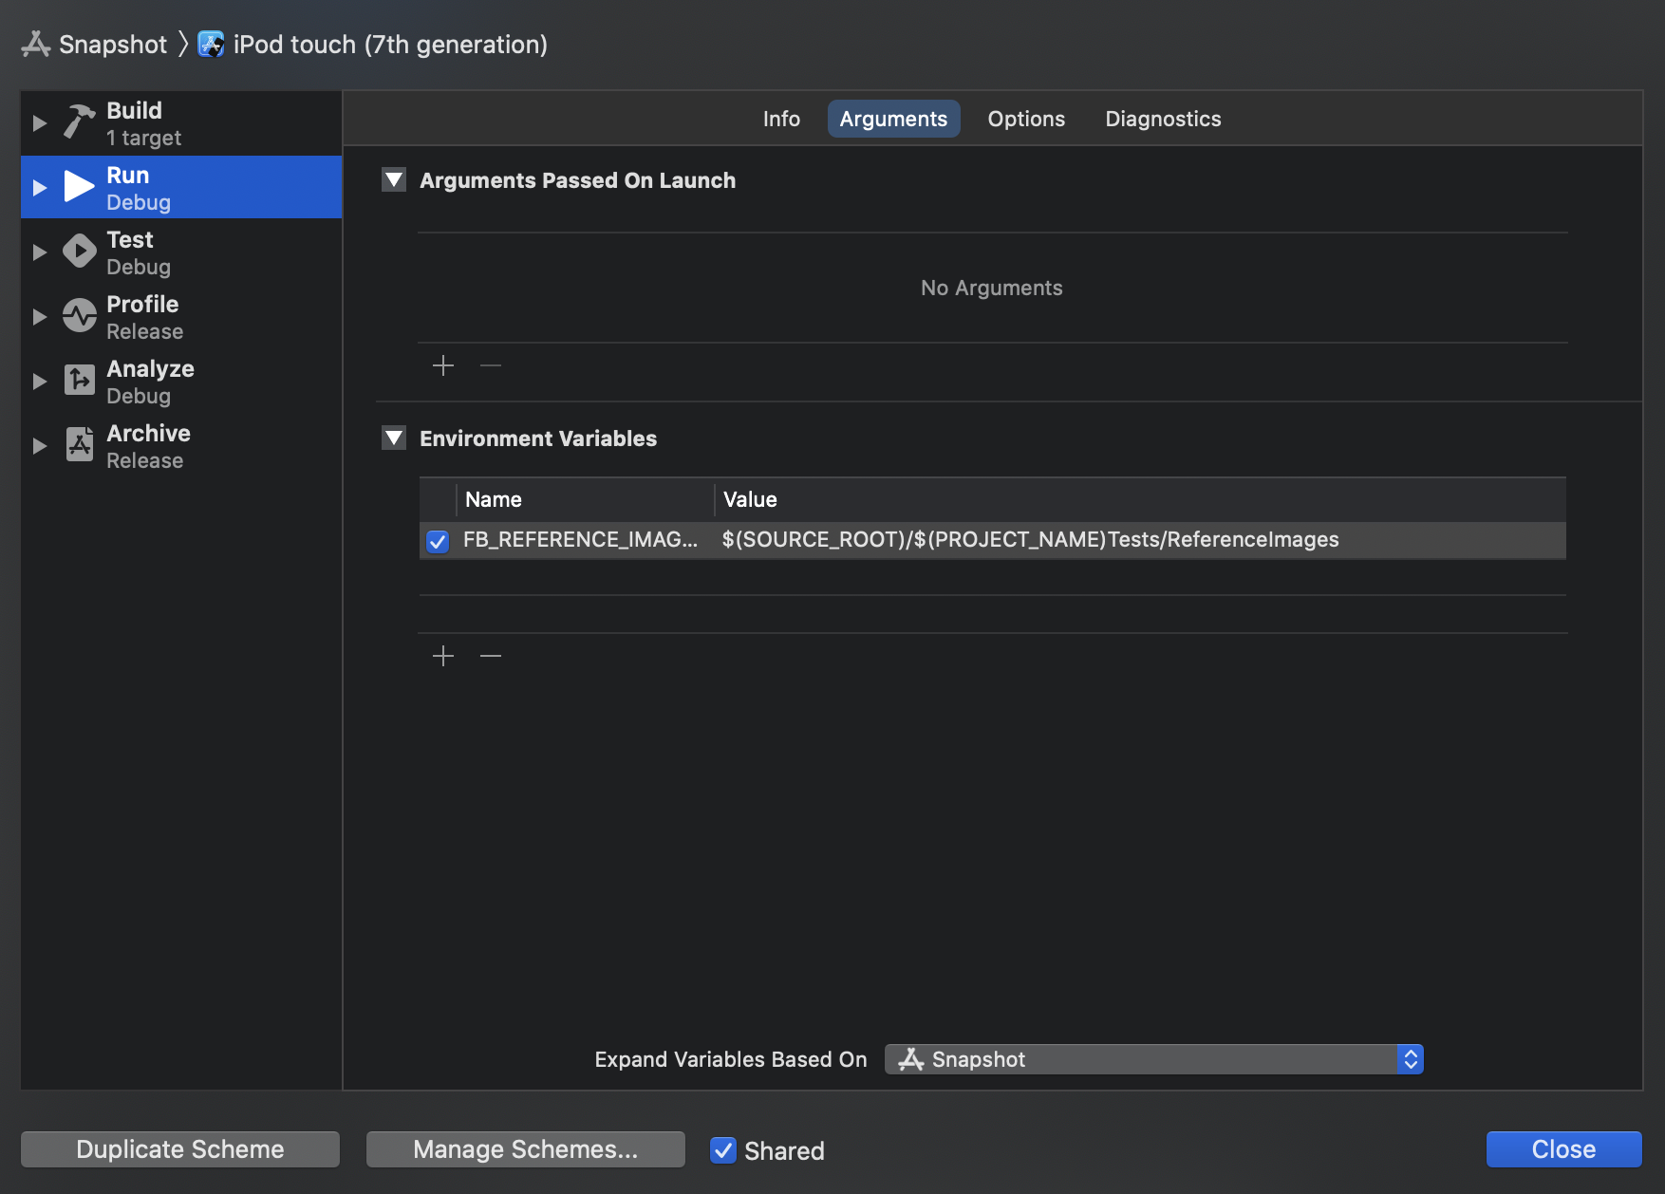Select the Arguments tab

(893, 119)
